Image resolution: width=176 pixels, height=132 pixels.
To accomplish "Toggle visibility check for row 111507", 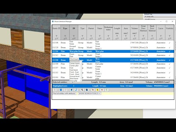I will tap(169, 68).
